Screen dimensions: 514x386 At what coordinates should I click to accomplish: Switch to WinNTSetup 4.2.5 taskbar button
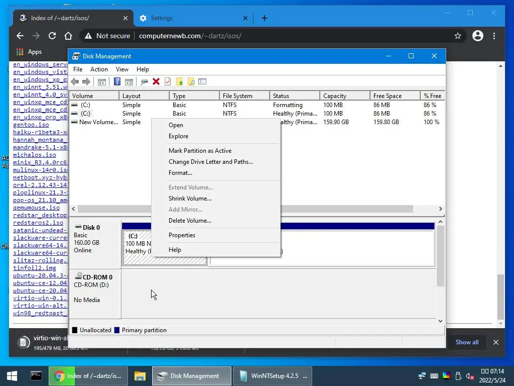(272, 376)
